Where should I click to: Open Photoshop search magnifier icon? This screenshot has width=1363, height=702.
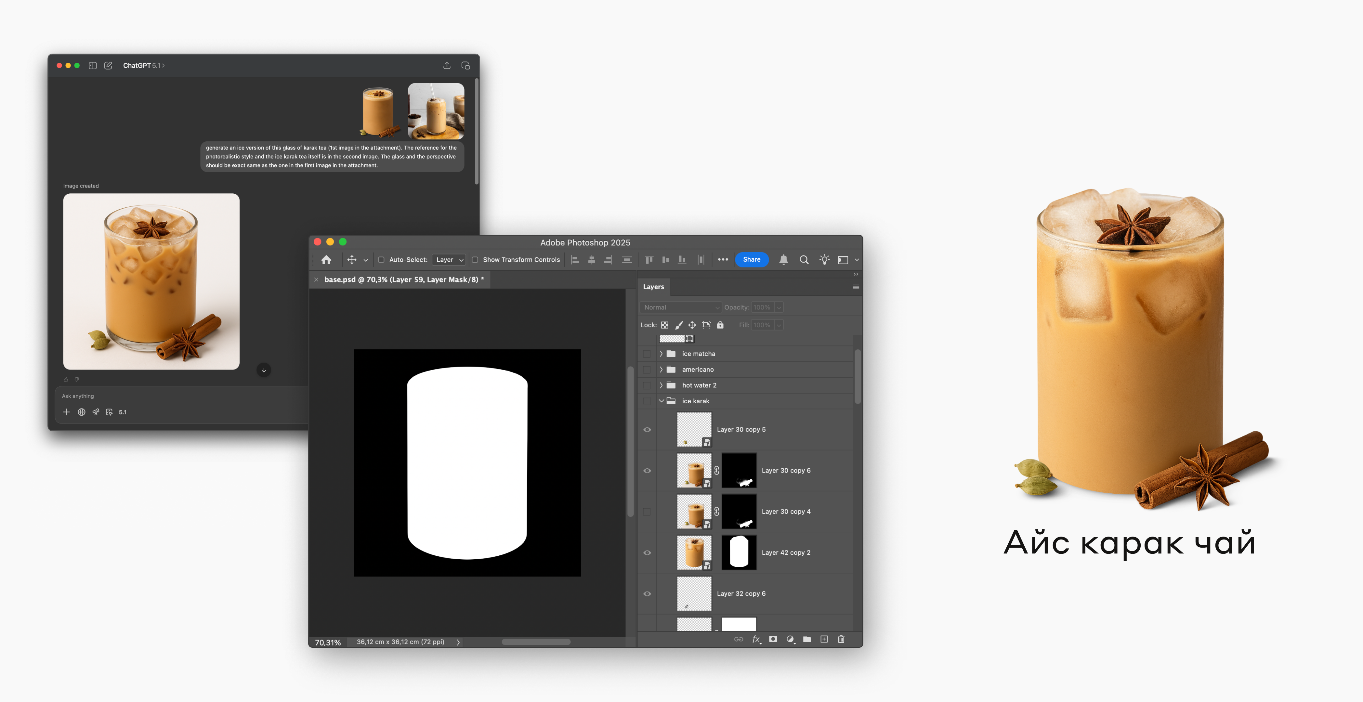(804, 260)
